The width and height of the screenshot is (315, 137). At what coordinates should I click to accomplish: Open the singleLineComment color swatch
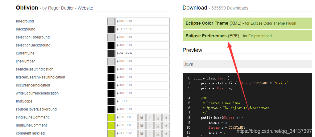[111, 117]
